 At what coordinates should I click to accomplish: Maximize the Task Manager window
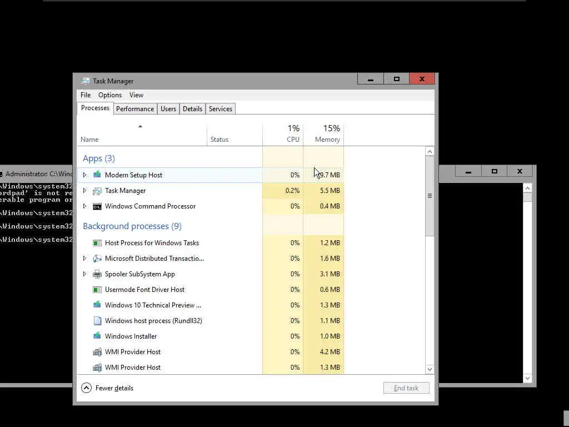[x=396, y=79]
